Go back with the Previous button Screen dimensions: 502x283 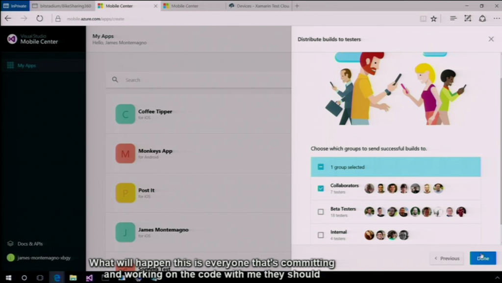[x=447, y=258]
